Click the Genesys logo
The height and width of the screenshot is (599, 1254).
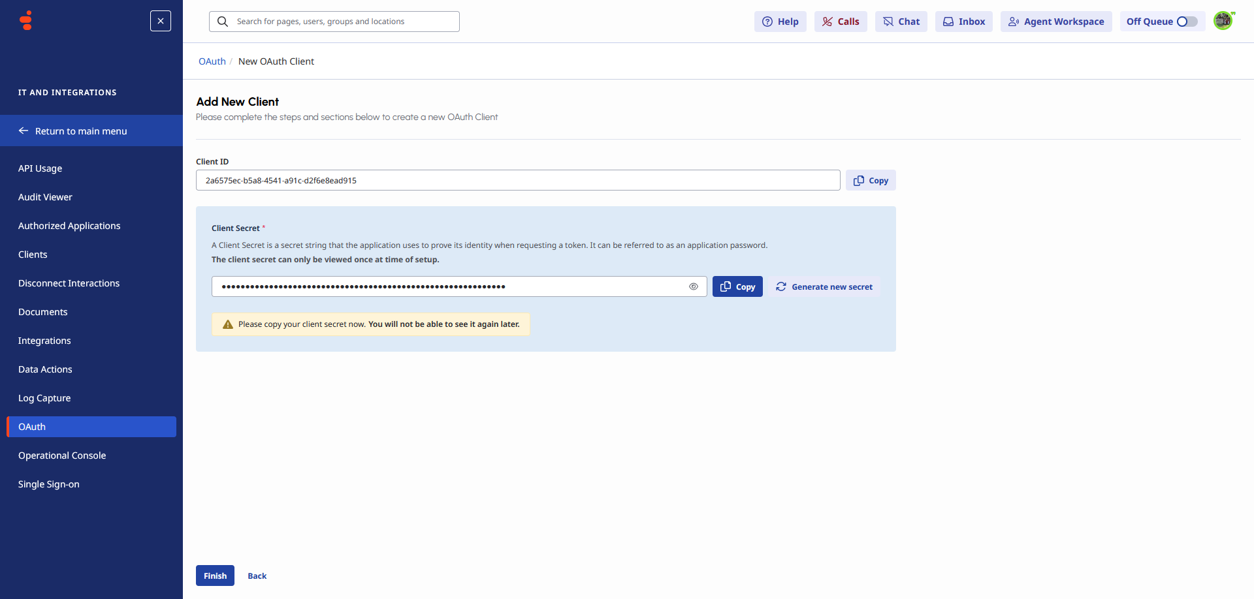(25, 20)
